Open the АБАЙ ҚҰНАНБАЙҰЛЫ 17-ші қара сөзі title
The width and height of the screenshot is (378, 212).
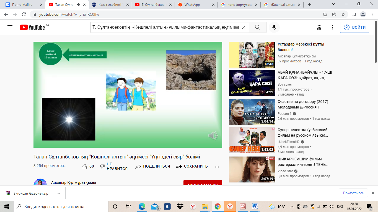point(305,75)
